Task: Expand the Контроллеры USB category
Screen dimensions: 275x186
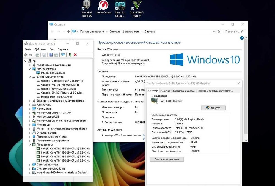Action: (30, 117)
